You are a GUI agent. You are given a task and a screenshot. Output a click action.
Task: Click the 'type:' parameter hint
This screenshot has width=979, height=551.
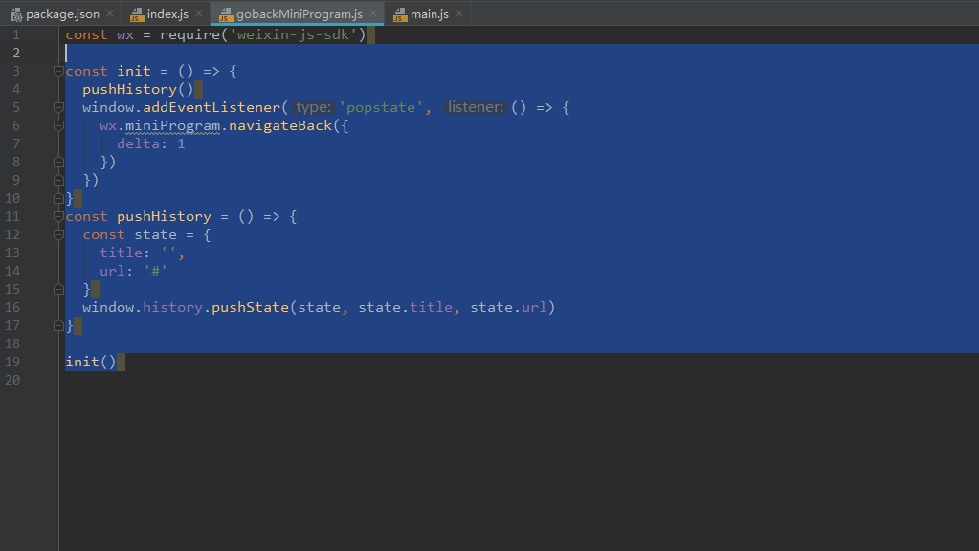pyautogui.click(x=314, y=107)
